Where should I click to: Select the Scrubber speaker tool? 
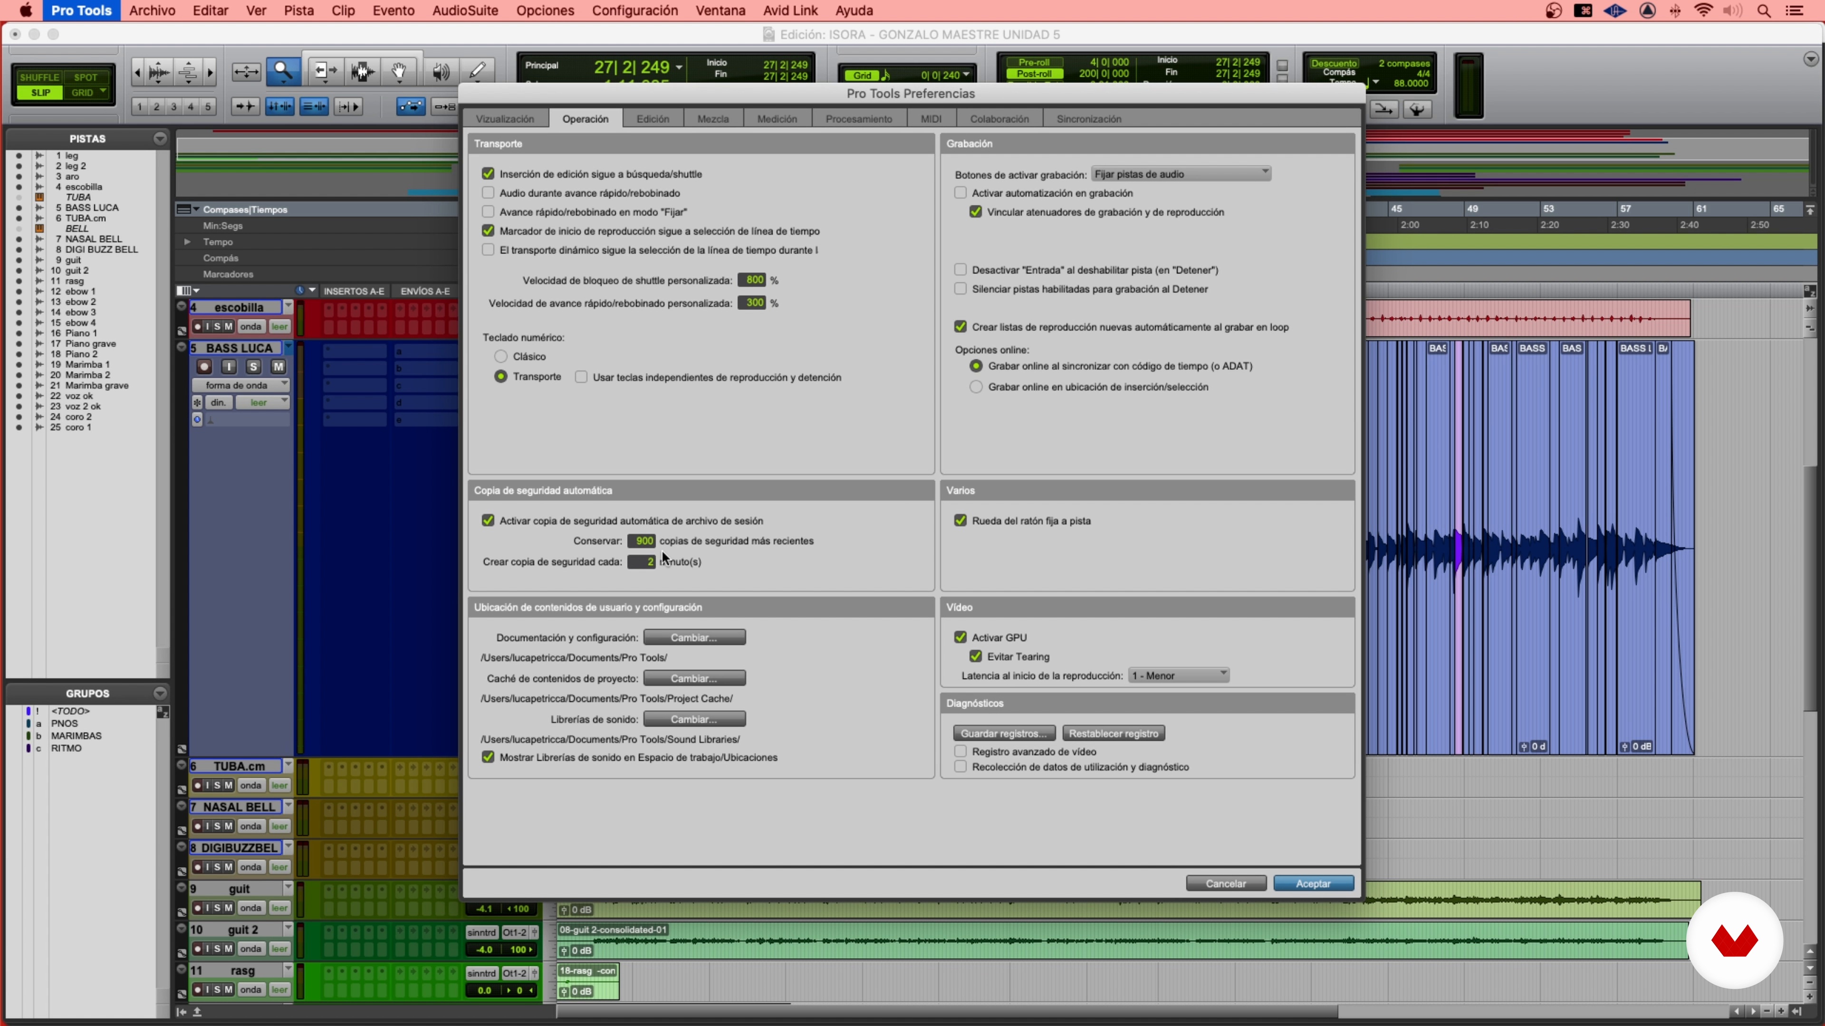click(441, 71)
